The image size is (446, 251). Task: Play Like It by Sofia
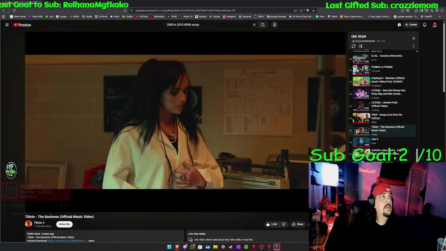tap(383, 142)
